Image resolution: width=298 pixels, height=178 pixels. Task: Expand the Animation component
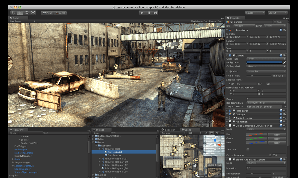227,122
